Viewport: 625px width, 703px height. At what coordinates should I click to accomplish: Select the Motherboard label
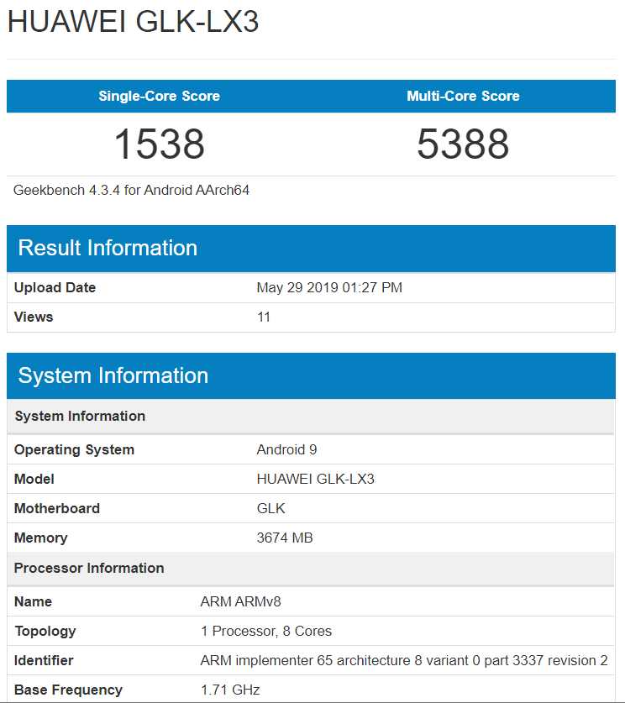pyautogui.click(x=57, y=508)
